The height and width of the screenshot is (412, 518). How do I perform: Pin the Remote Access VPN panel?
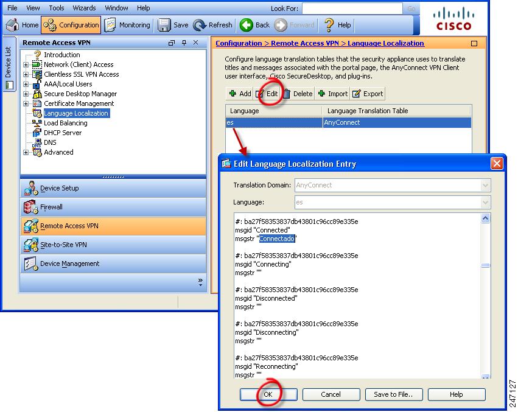pos(184,43)
